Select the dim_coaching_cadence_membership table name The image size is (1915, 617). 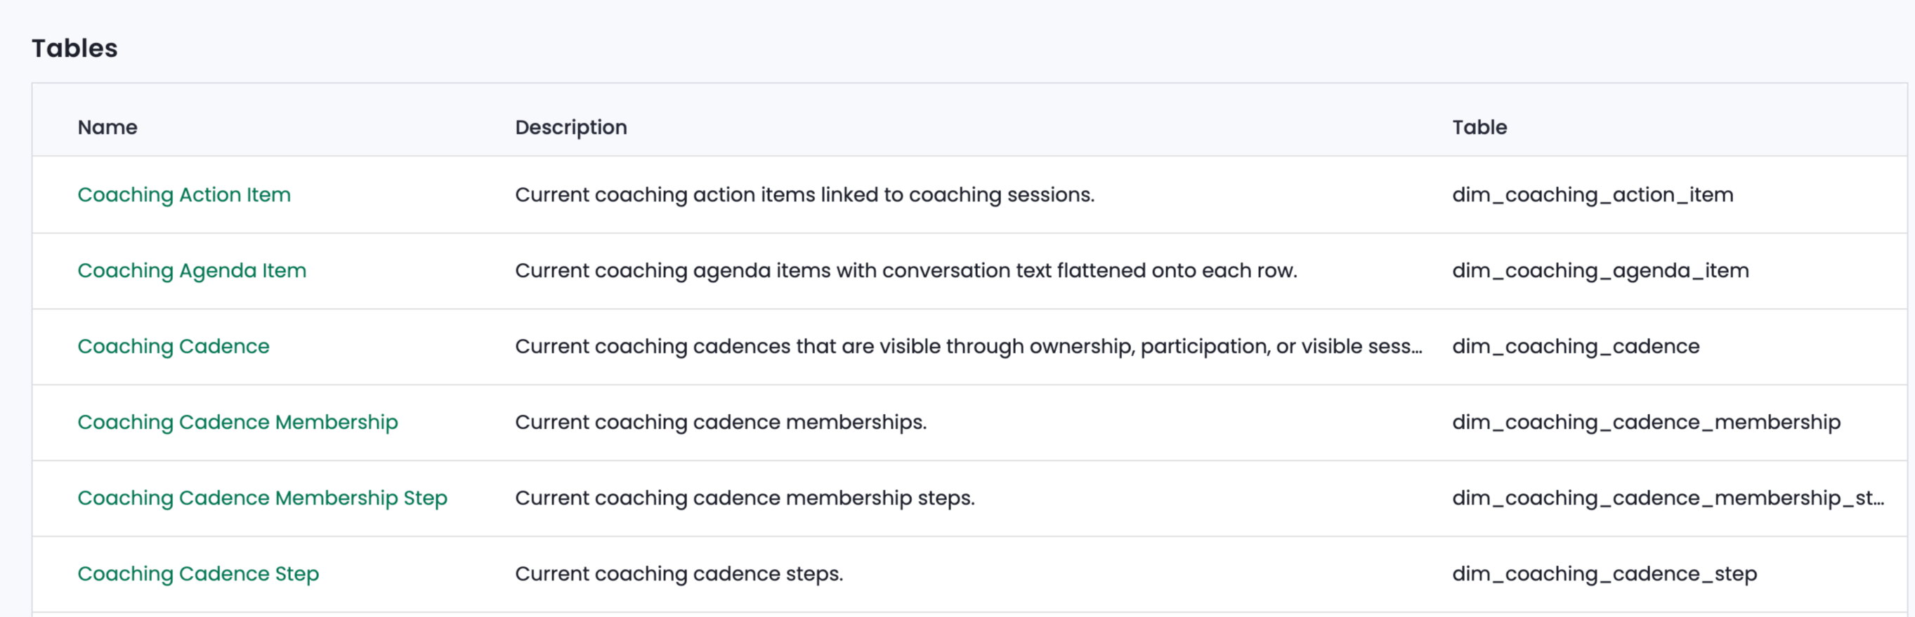1647,422
